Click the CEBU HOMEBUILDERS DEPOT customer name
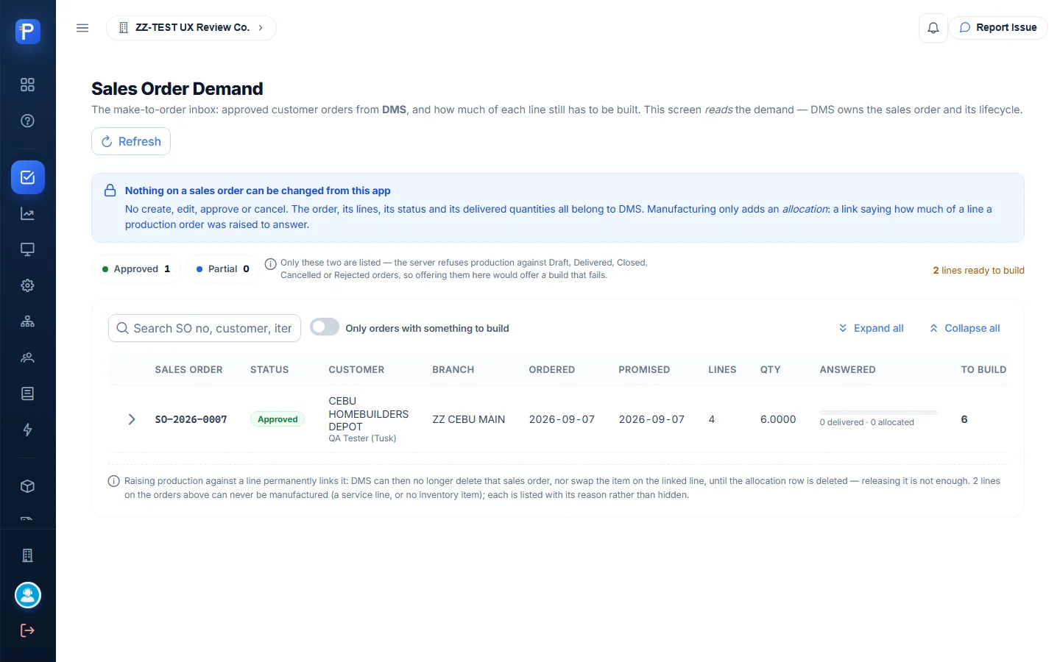Image resolution: width=1060 pixels, height=662 pixels. click(368, 414)
